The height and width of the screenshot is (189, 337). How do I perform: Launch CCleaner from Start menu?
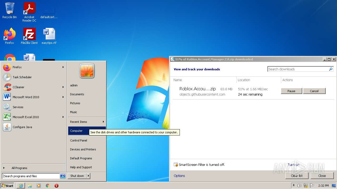click(33, 87)
